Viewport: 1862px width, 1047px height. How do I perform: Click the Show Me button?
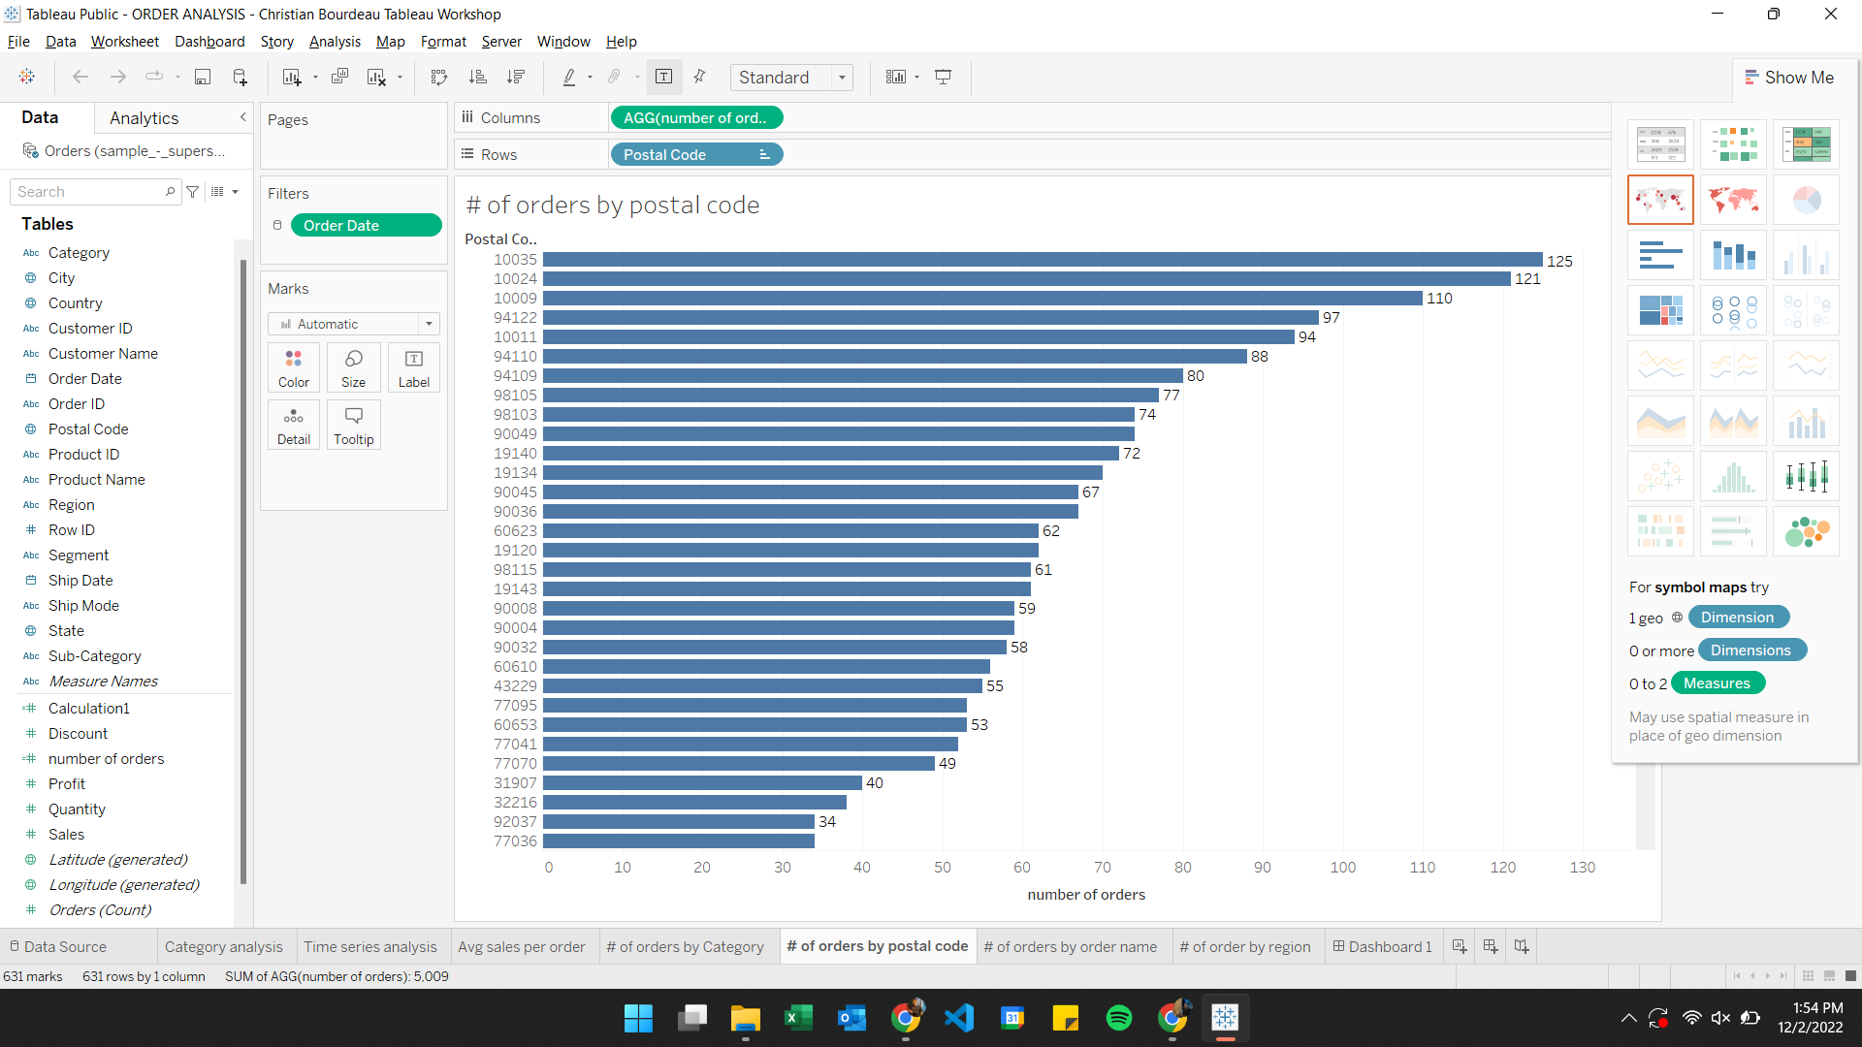point(1790,78)
